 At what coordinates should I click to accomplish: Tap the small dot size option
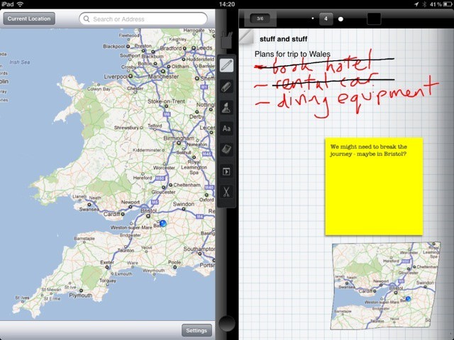[313, 18]
